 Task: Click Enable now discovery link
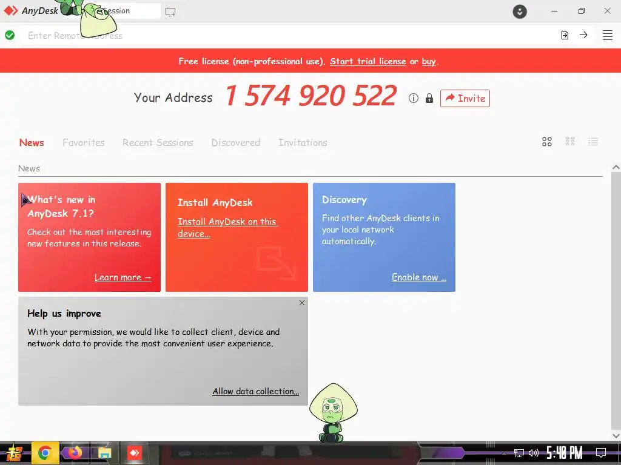pos(419,277)
